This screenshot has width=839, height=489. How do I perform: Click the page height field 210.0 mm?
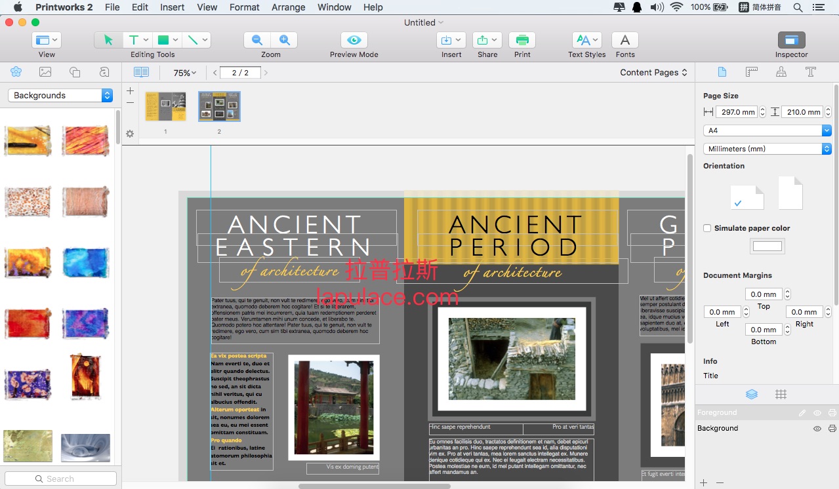pyautogui.click(x=803, y=112)
